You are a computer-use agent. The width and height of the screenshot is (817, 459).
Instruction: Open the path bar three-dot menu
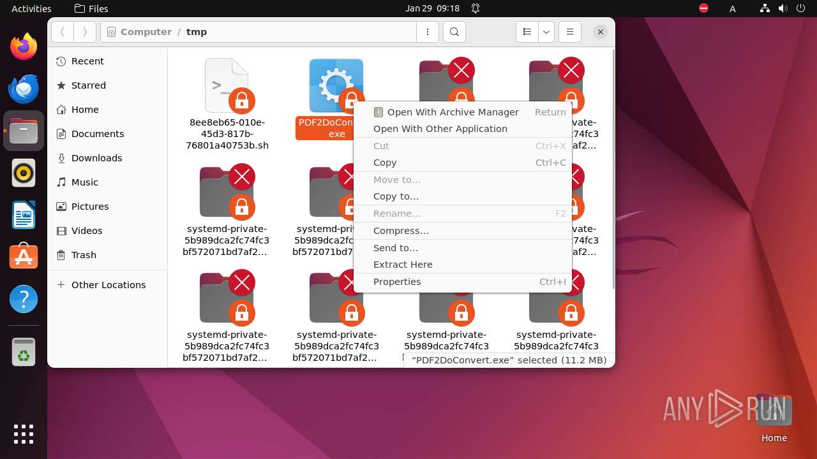tap(428, 32)
